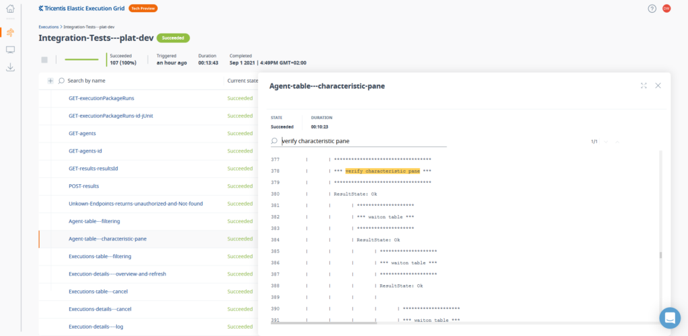Open the chat support bubble
The height and width of the screenshot is (336, 688).
pos(670,318)
